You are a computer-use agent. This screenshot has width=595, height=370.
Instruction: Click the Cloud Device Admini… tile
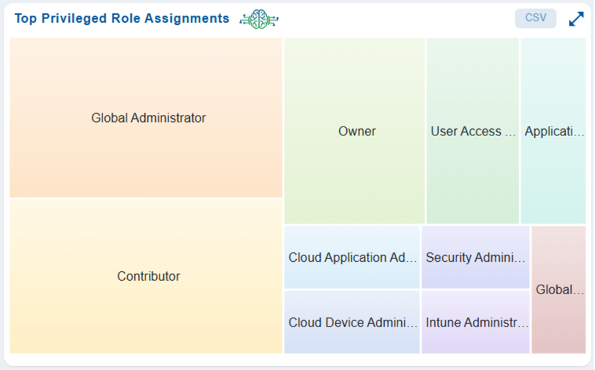click(352, 322)
